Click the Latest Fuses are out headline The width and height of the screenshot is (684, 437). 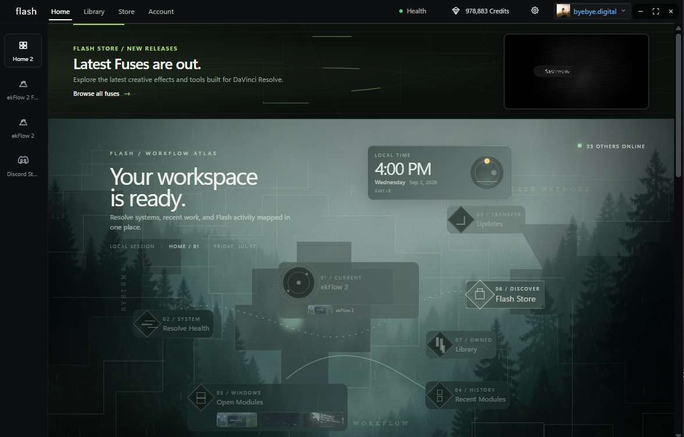(x=137, y=64)
